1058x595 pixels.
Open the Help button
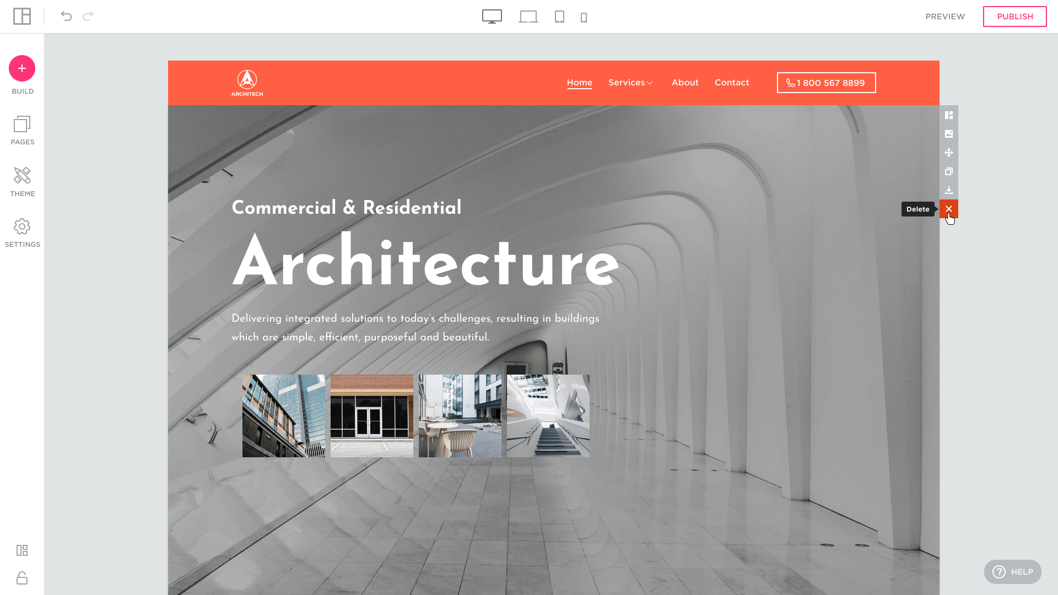[x=1012, y=572]
